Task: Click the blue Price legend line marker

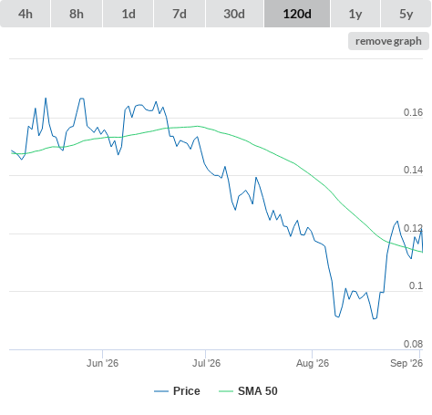Action: 161,391
